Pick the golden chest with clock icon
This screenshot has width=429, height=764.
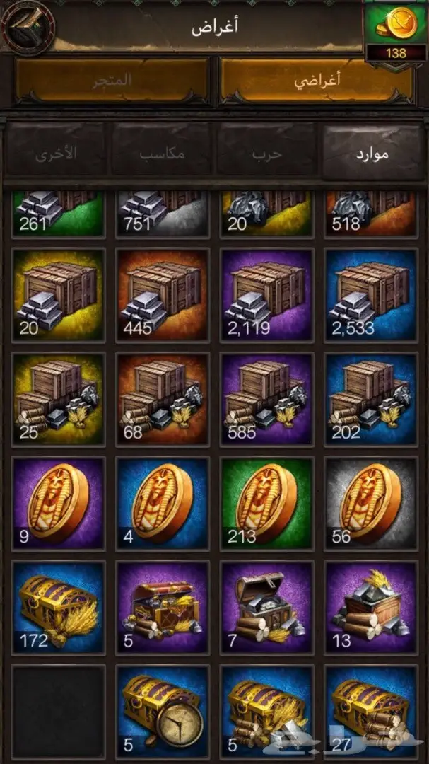point(163,712)
